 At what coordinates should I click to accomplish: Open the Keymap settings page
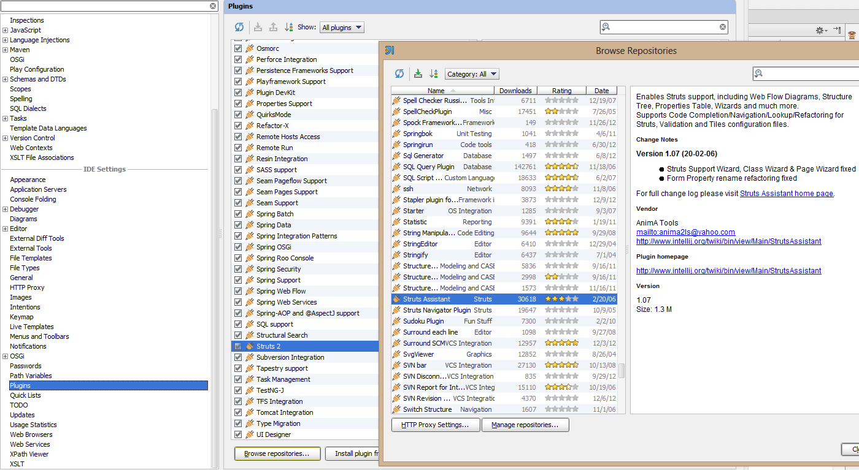point(21,317)
